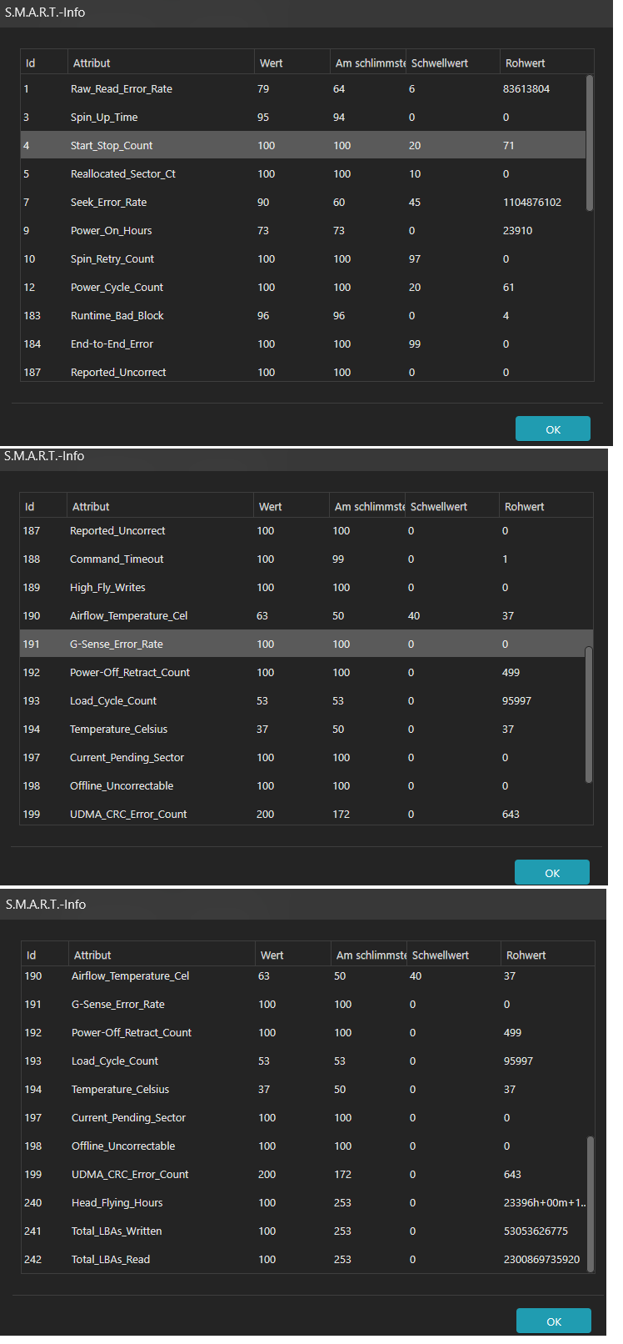Select Command_Timeout row in middle table

coord(302,559)
